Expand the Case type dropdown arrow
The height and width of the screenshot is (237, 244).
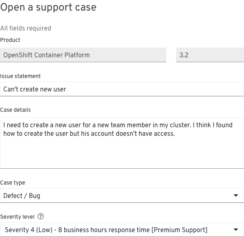pos(236,195)
